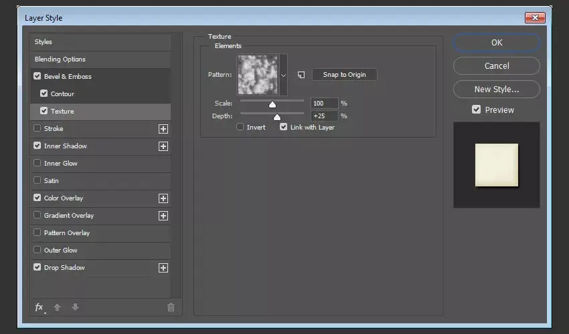Select the Contour settings row

pos(100,94)
